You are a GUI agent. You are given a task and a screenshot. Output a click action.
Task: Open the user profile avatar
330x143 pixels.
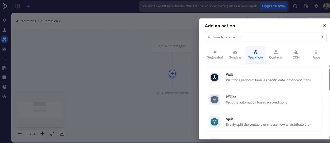click(x=326, y=6)
